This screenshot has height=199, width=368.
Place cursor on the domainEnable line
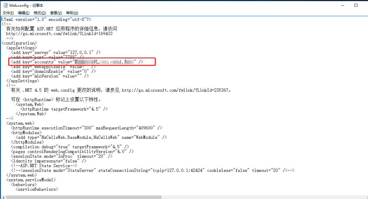(53, 71)
